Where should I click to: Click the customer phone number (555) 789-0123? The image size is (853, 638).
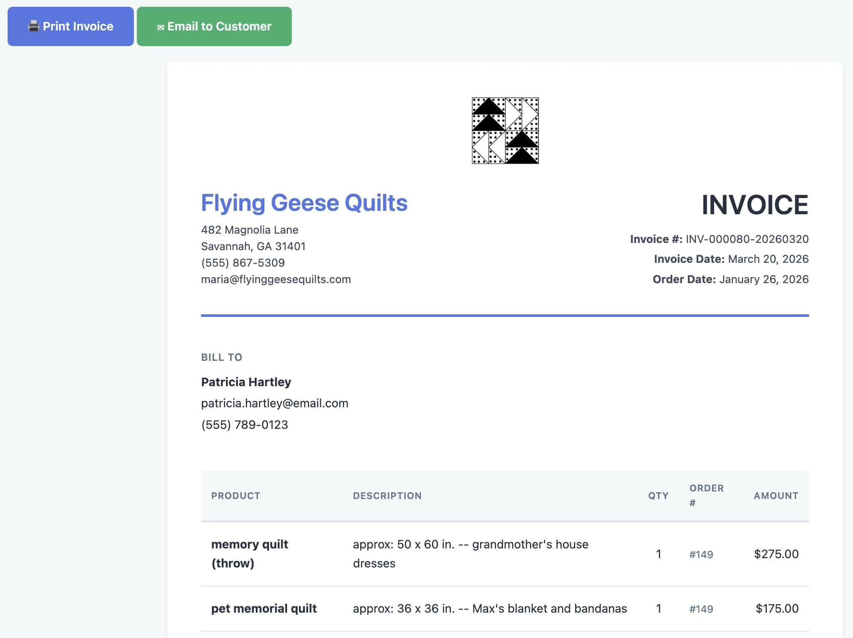[x=244, y=425]
